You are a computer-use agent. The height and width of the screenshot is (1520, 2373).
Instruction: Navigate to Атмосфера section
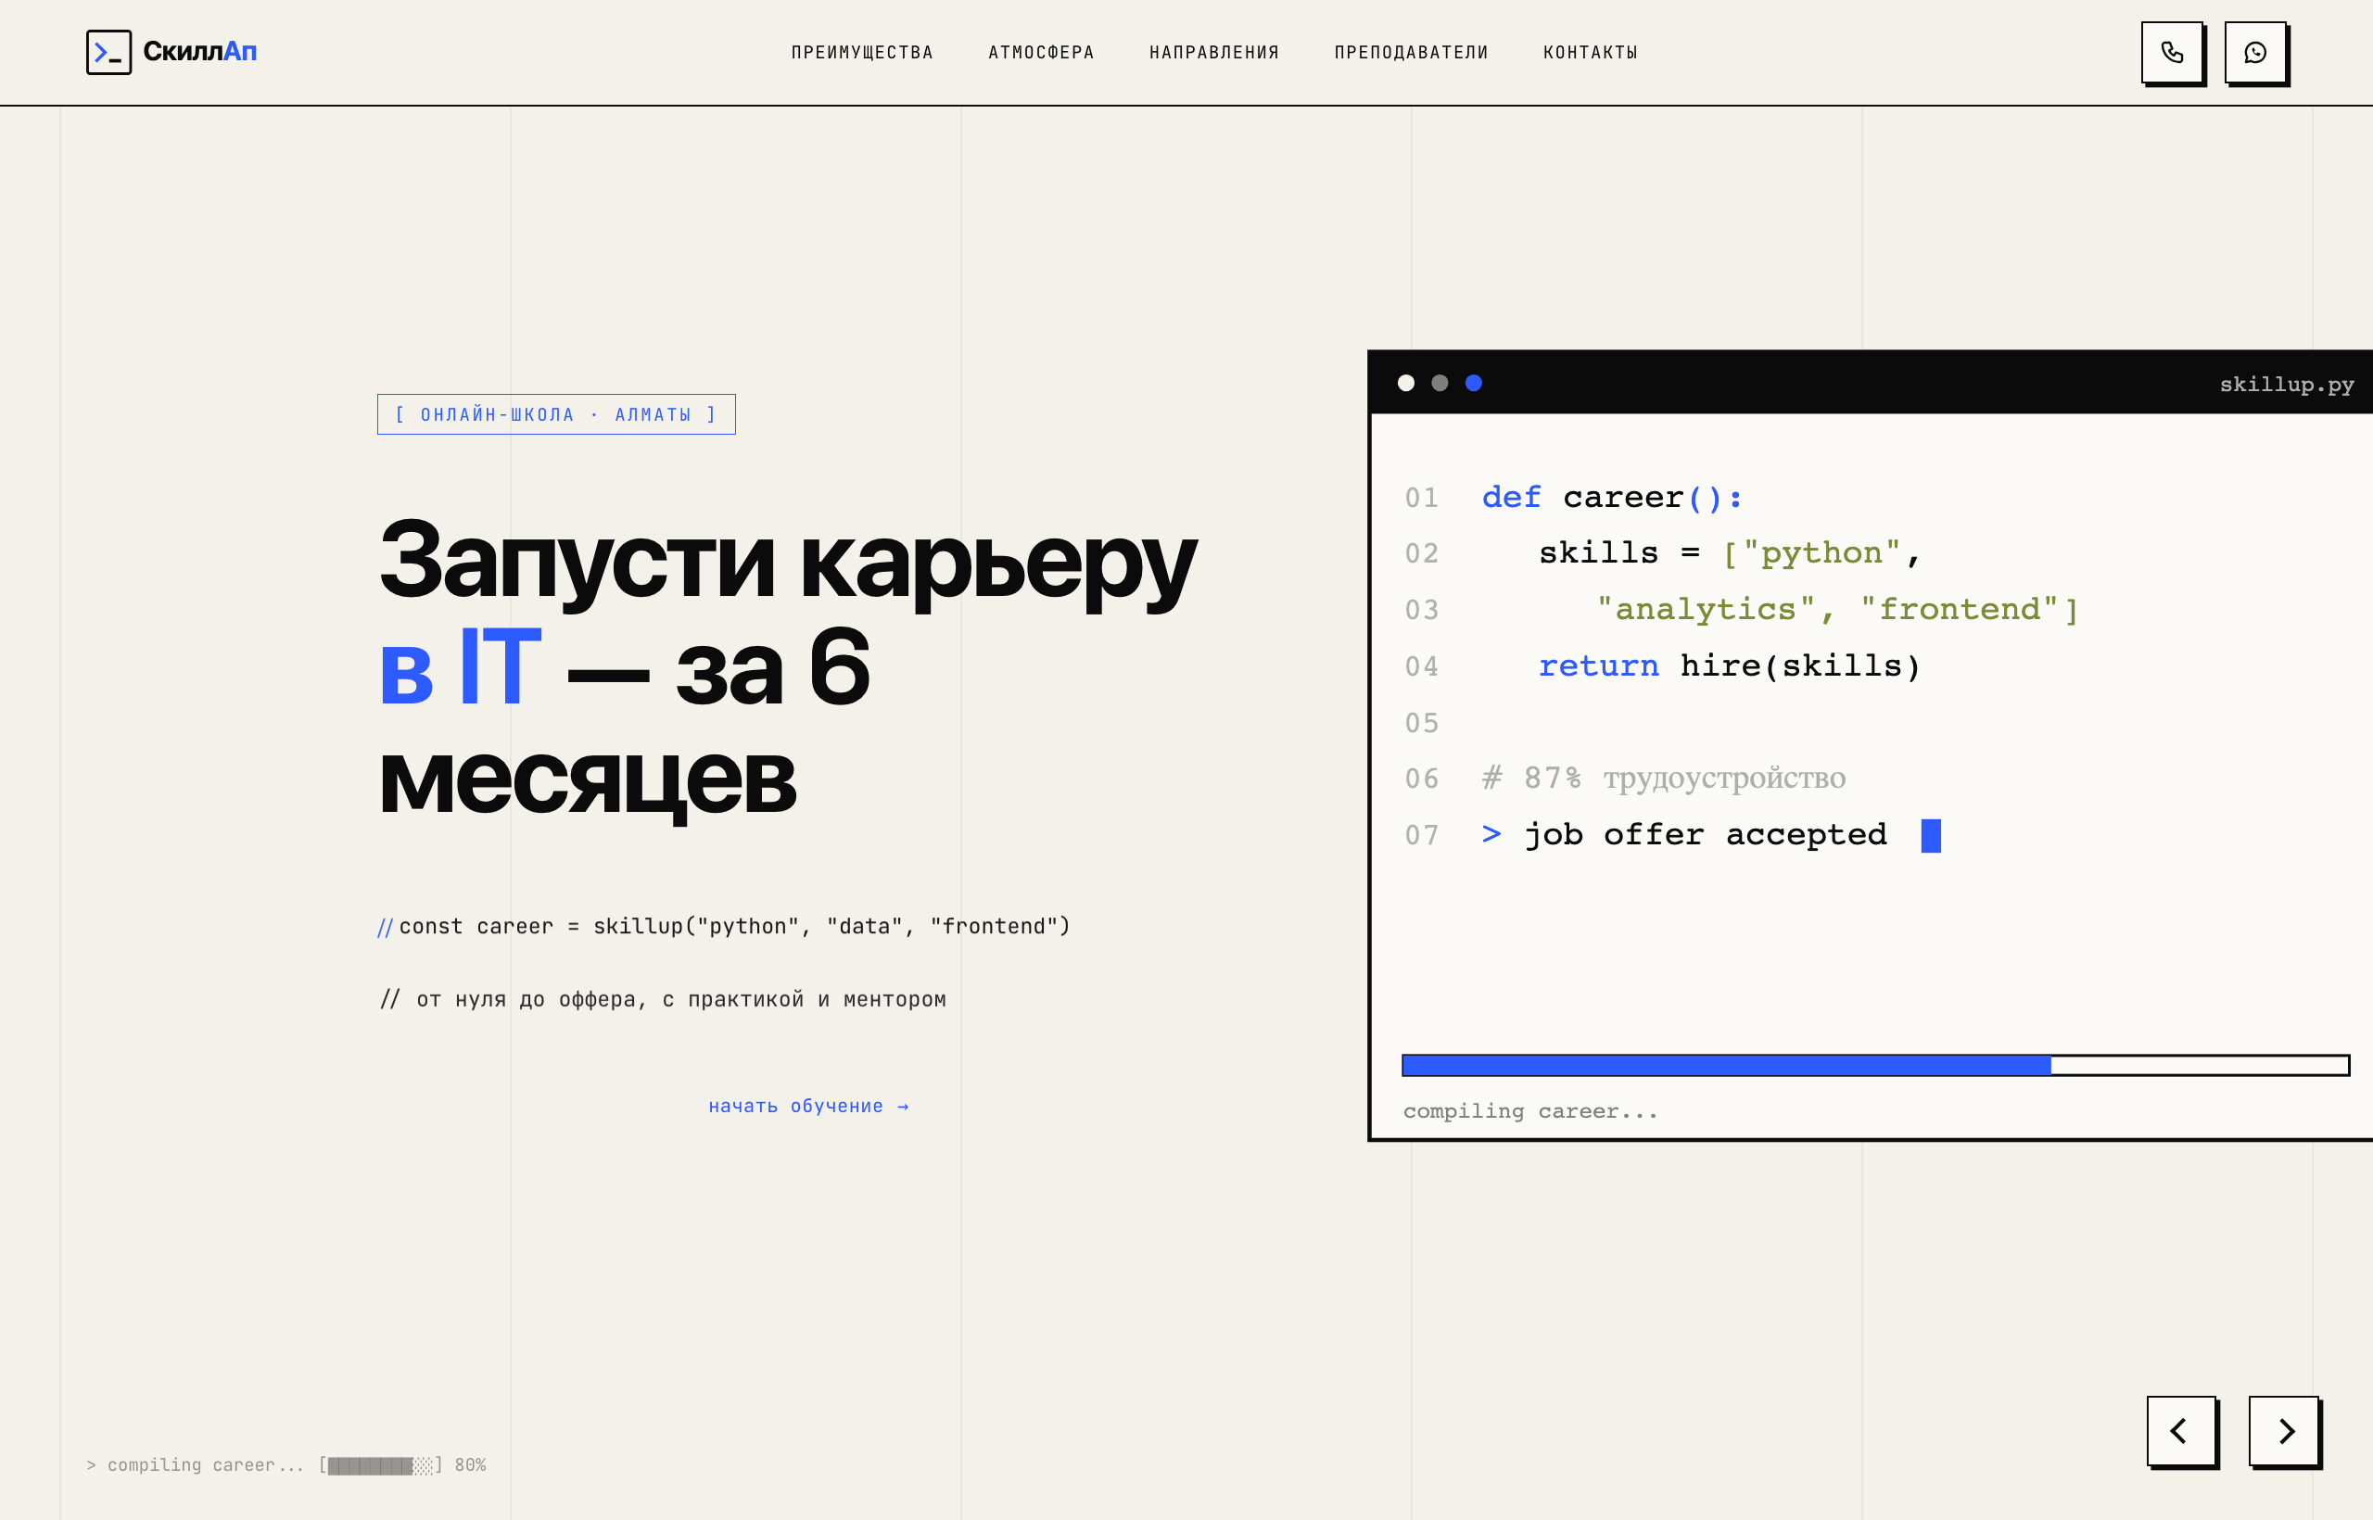pos(1041,52)
